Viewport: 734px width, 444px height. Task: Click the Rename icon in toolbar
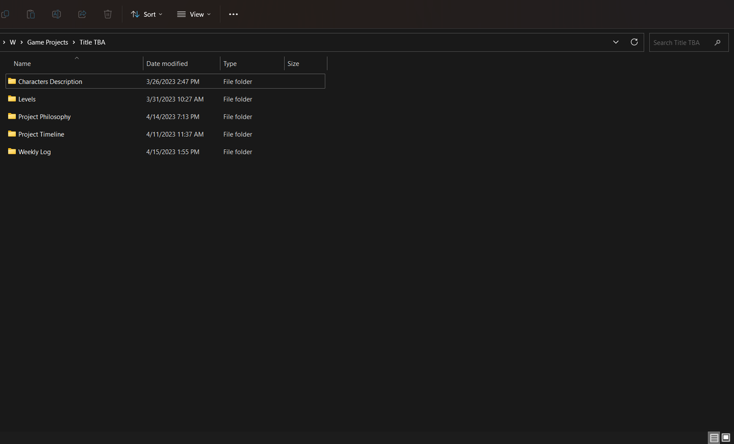pos(56,14)
